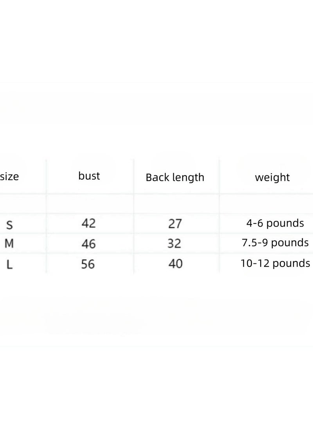Select the size M row label

coord(9,243)
